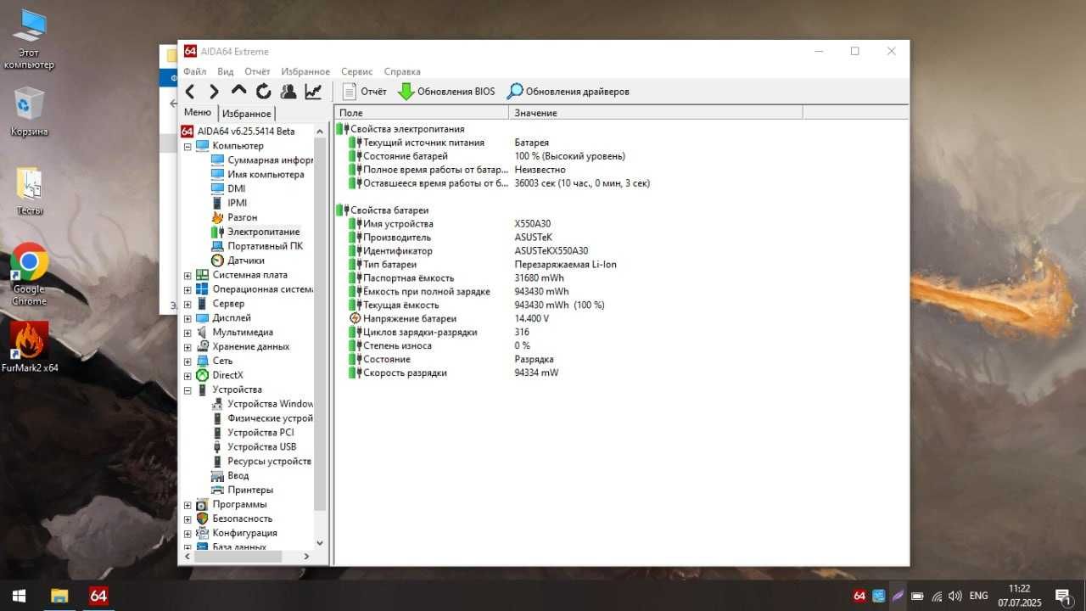Select the Google Chrome desktop shortcut
The image size is (1086, 611).
tap(29, 274)
